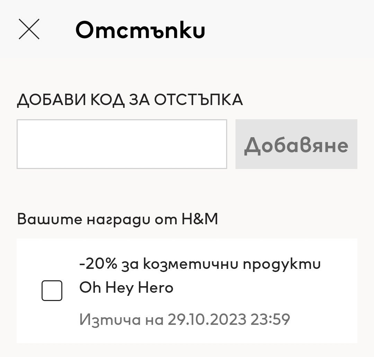Enable the Oh Hey Hero reward checkbox
This screenshot has width=374, height=357.
52,291
